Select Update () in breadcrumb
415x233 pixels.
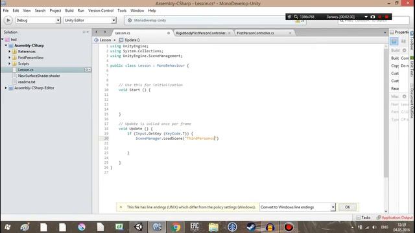click(130, 40)
